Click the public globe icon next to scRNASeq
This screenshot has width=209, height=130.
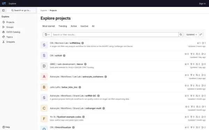point(83,43)
